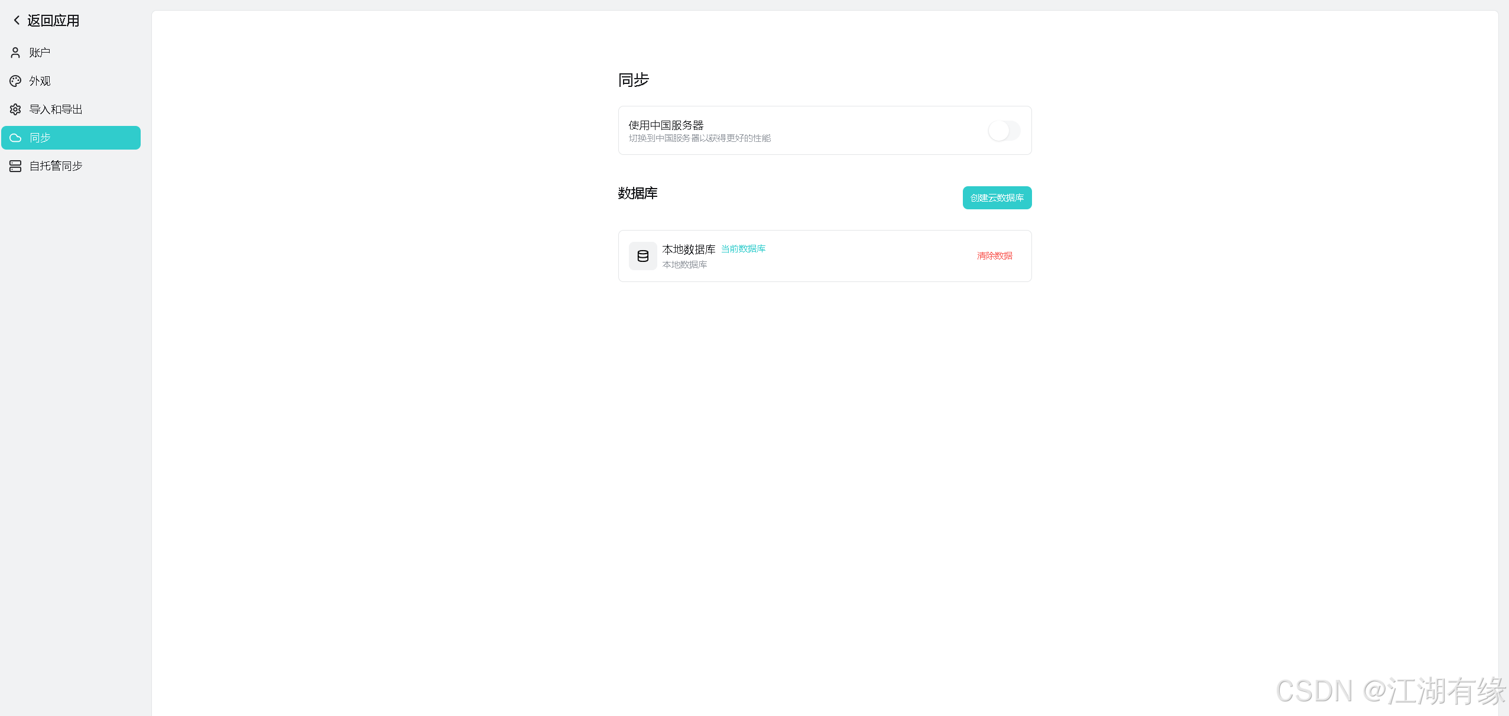Go to 自托管同步 settings

tap(56, 166)
